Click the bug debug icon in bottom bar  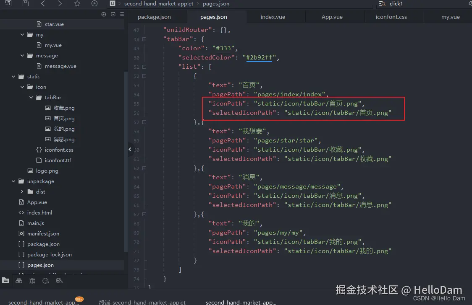coord(32,281)
